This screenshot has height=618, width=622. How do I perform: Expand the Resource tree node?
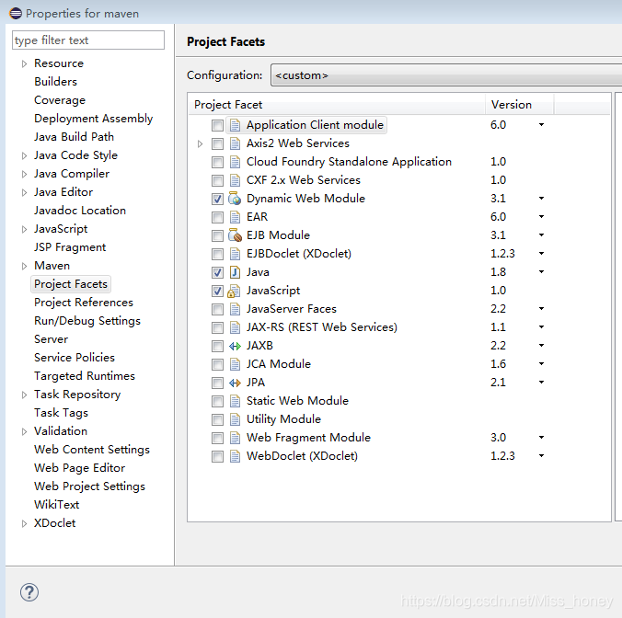[x=24, y=63]
